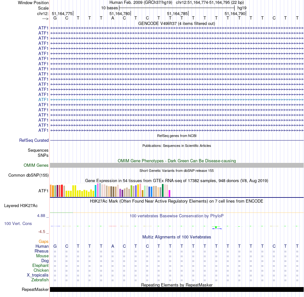
Task: Click the 51,164,790 ruler position
Action: 235,13
